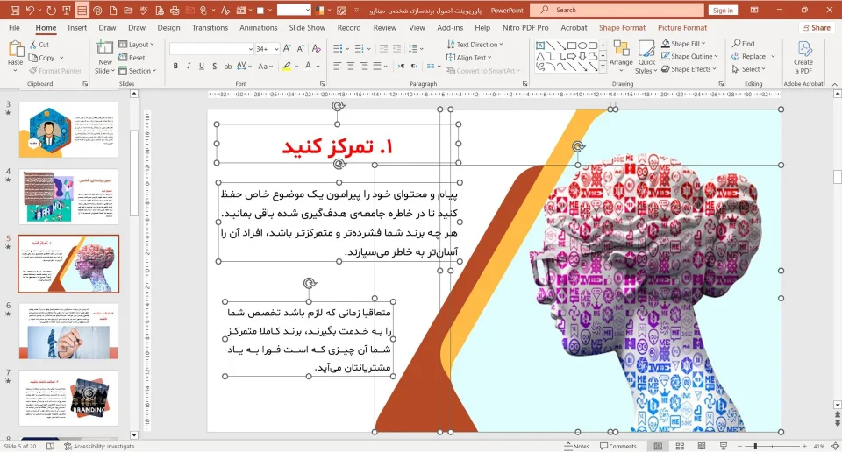This screenshot has height=452, width=842.
Task: Open the Transitions tab
Action: pyautogui.click(x=210, y=28)
